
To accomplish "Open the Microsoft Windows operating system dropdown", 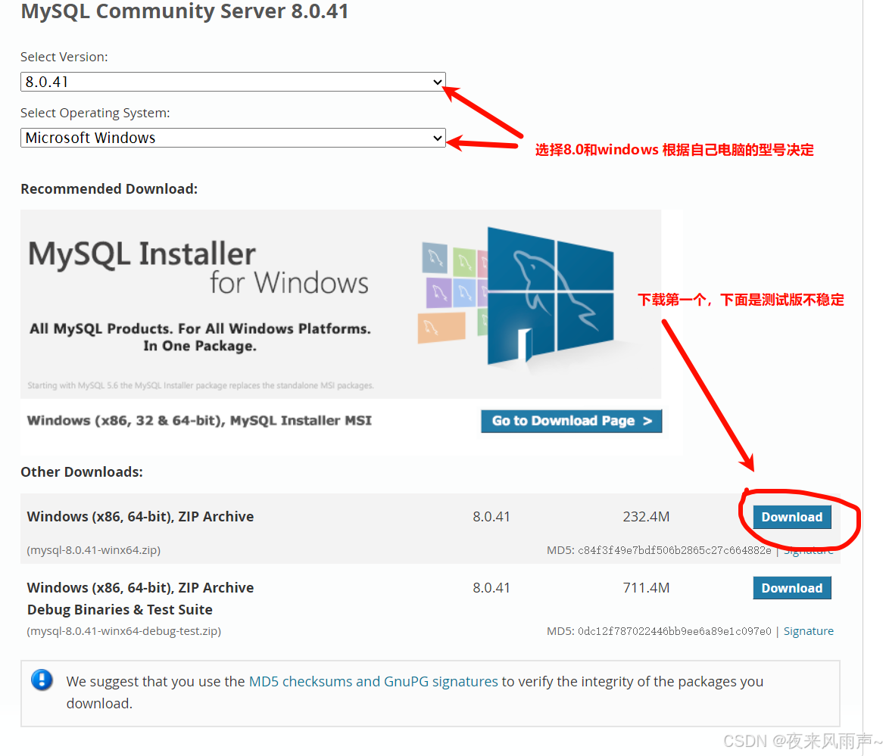I will [x=232, y=138].
